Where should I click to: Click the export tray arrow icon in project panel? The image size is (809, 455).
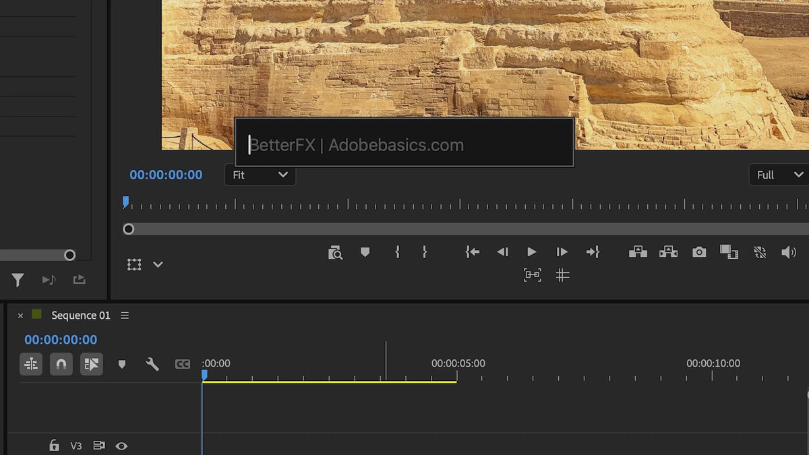80,279
